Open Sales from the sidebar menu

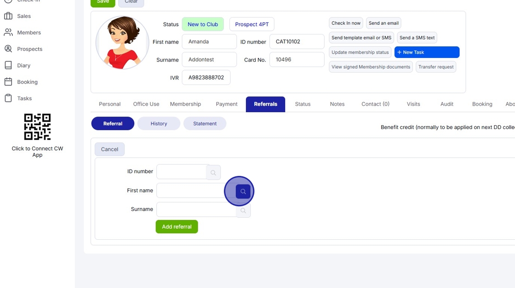(x=24, y=16)
